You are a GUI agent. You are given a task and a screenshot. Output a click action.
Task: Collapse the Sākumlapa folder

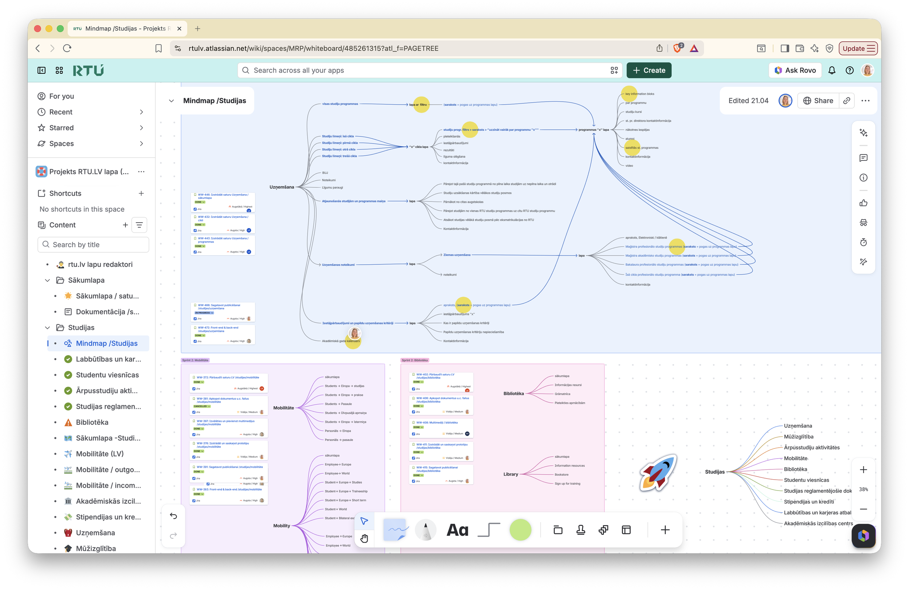pyautogui.click(x=47, y=280)
